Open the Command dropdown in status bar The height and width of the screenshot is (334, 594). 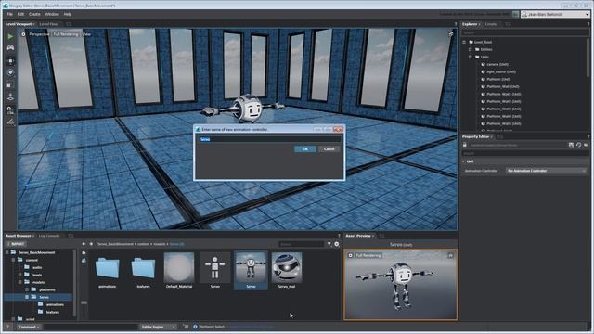point(29,327)
